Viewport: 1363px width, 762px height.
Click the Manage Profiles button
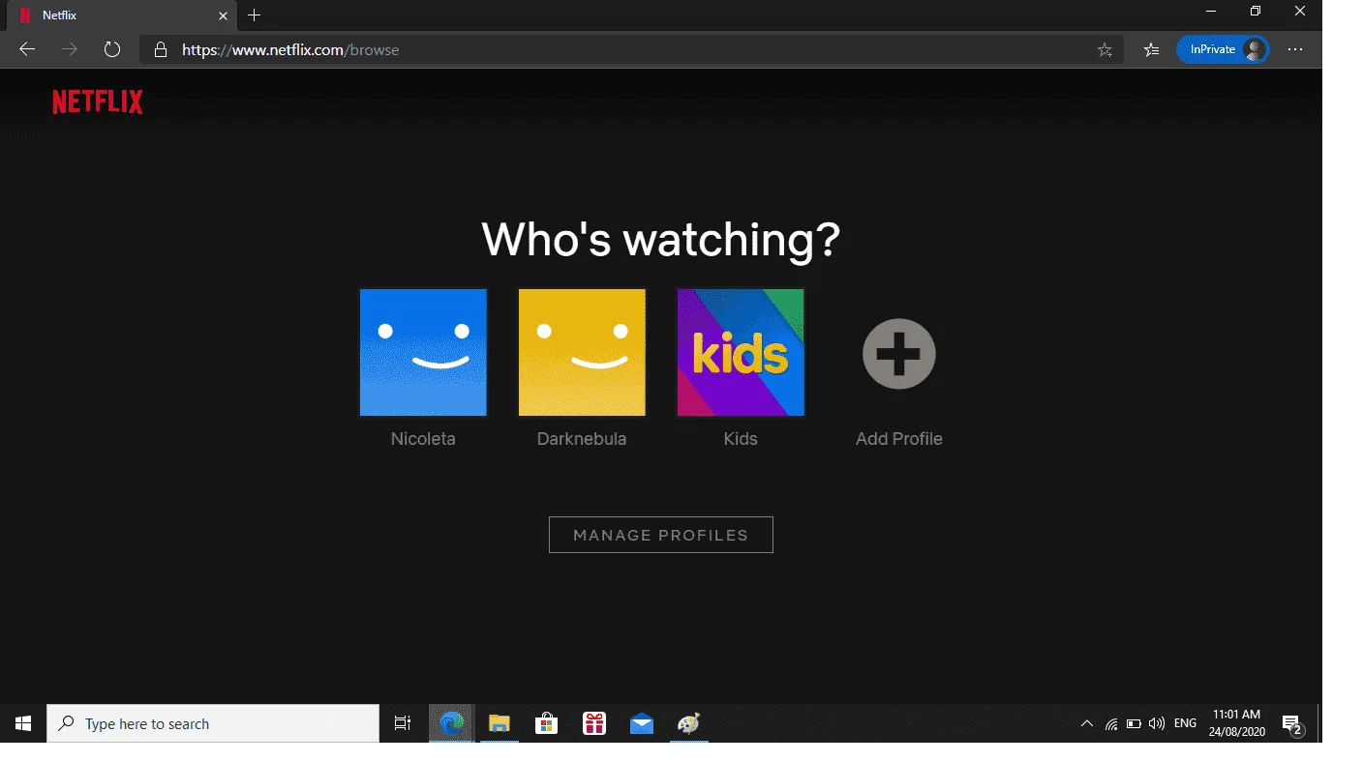tap(661, 535)
